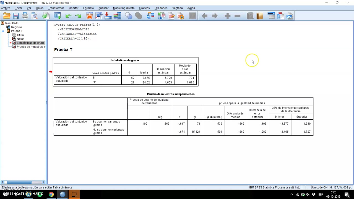Select Estadísticas de grupo outline item

coord(30,43)
